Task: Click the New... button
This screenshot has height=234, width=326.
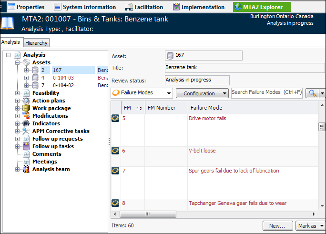Action: pyautogui.click(x=278, y=226)
